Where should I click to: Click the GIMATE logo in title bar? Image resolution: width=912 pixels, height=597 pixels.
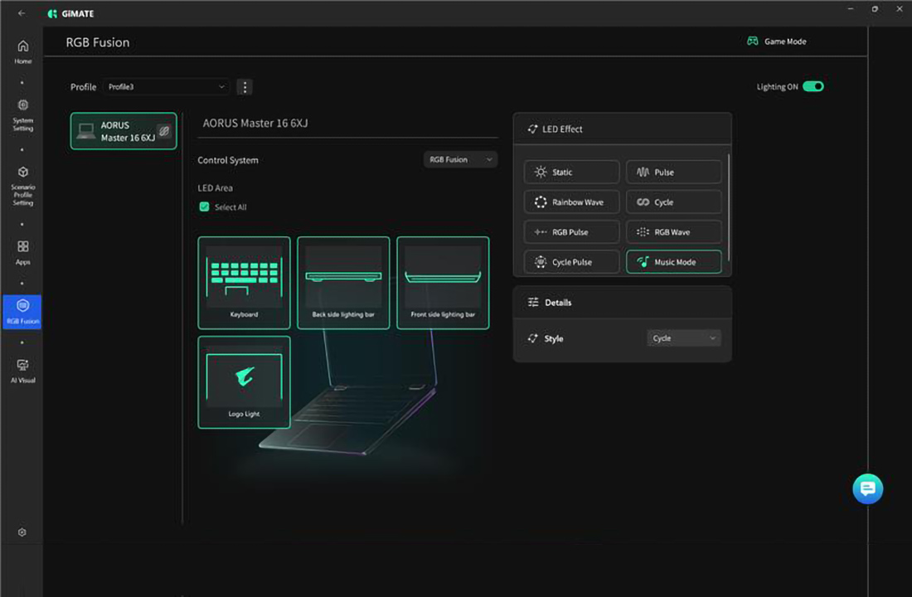coord(70,13)
